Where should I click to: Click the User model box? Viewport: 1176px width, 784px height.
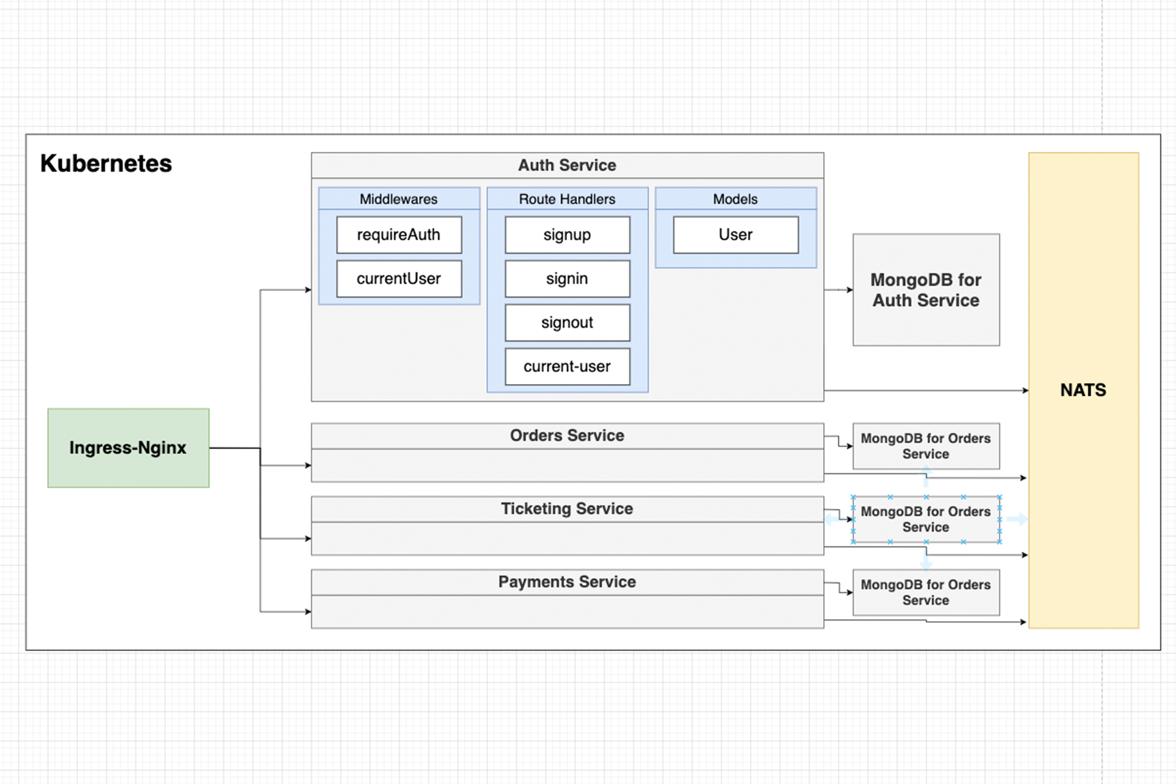[x=735, y=235]
